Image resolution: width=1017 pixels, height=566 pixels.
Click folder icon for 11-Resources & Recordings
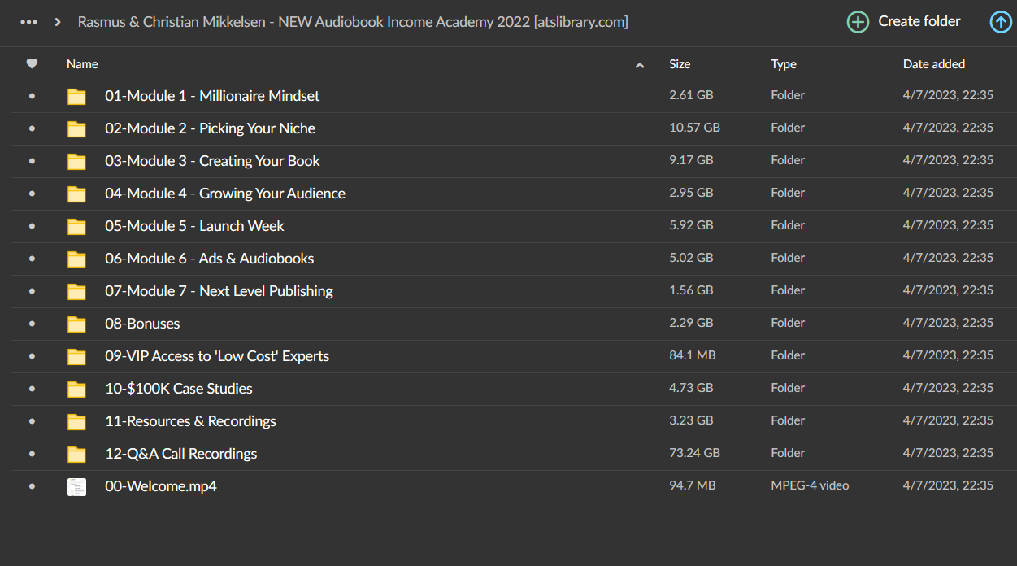pos(76,422)
